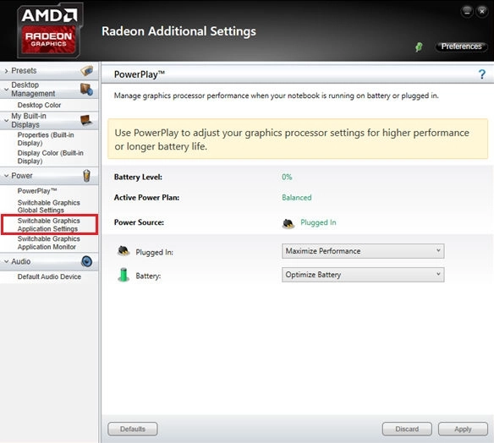Select PowerPlay in the Power section
This screenshot has height=443, width=494.
pyautogui.click(x=37, y=191)
